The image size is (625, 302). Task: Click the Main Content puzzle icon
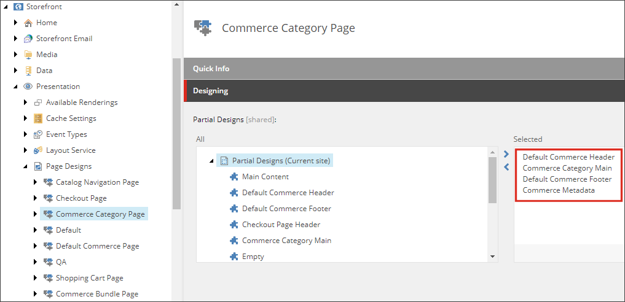coord(234,177)
